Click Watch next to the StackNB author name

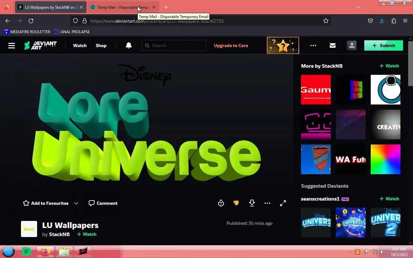tap(87, 234)
